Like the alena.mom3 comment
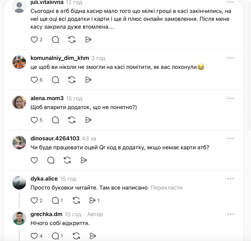251x241 pixels. coord(34,120)
